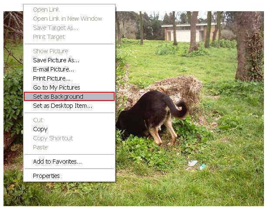
Task: Choose Save Picture As... option
Action: click(69, 60)
